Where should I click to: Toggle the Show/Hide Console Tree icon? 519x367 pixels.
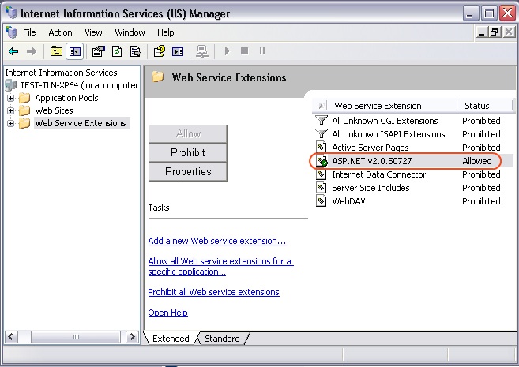[74, 51]
